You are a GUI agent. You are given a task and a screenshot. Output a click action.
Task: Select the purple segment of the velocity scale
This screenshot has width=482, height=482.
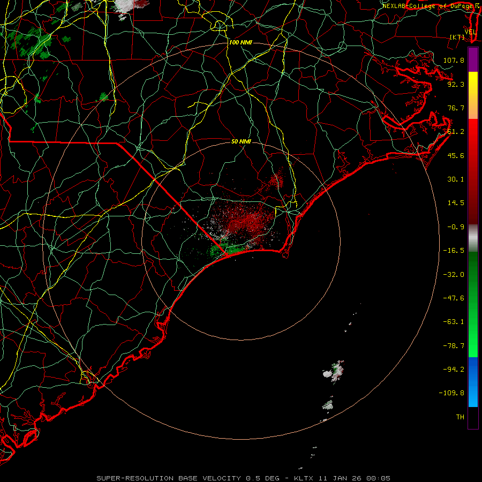coord(473,59)
